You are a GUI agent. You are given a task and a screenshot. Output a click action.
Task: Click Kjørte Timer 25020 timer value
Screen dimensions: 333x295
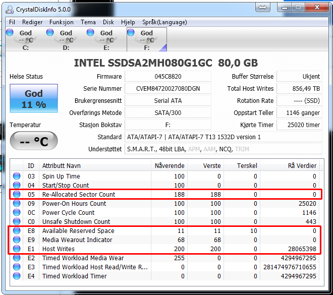pos(299,125)
